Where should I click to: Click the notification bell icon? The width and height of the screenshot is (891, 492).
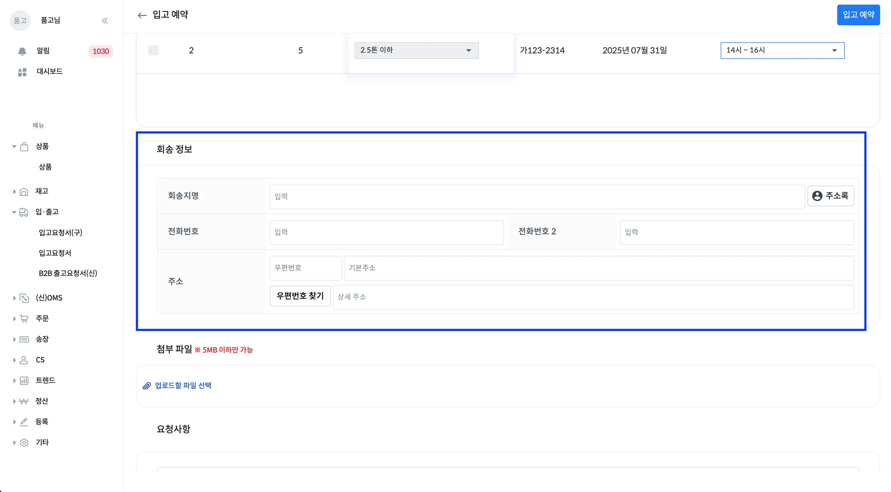pyautogui.click(x=22, y=51)
